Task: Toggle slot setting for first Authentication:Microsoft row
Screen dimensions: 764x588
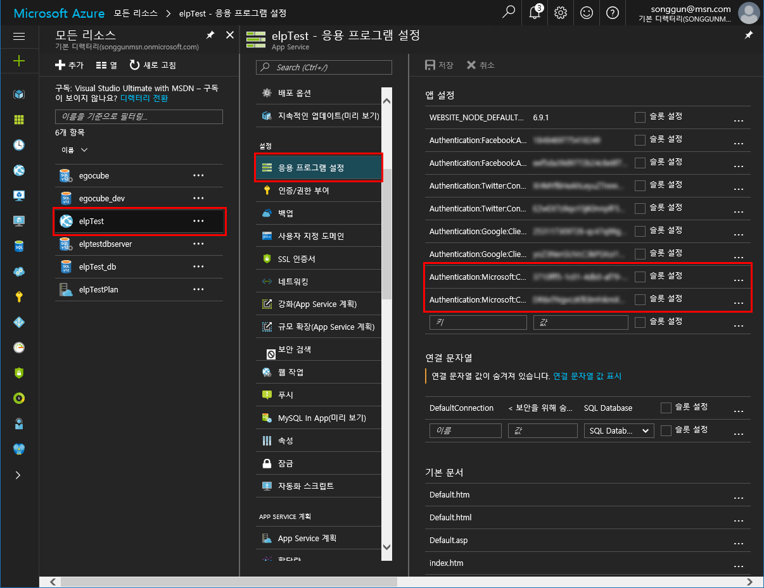Action: click(x=640, y=277)
